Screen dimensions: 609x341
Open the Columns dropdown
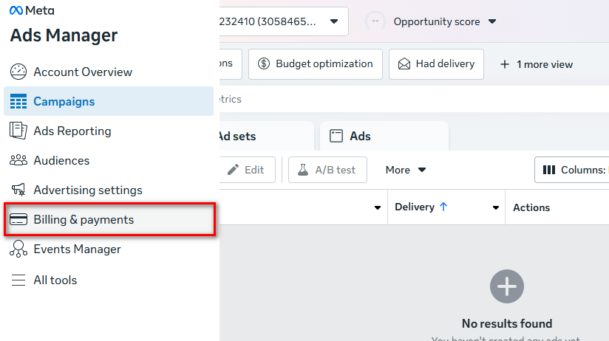(x=574, y=170)
